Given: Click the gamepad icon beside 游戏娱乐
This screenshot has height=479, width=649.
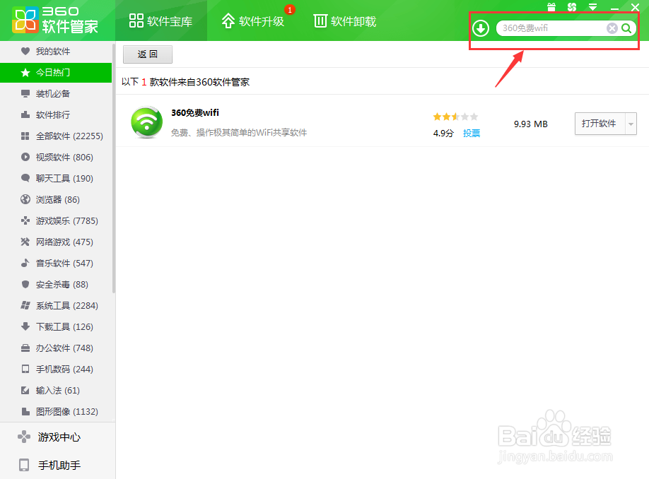Looking at the screenshot, I should [x=25, y=220].
